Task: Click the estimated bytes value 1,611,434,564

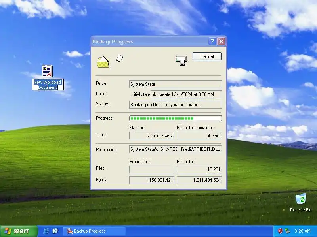Action: [199, 180]
